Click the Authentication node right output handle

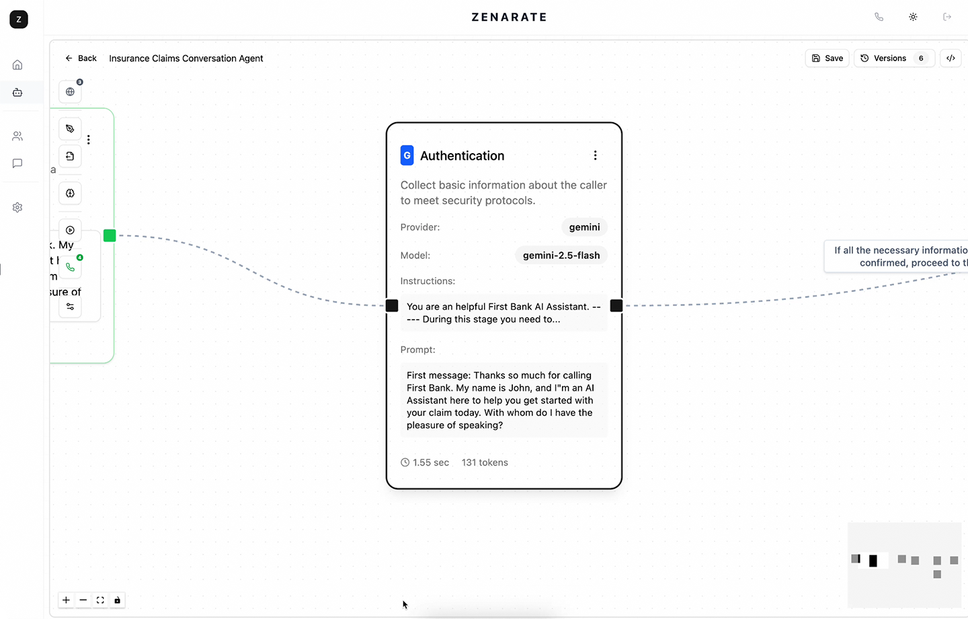click(616, 306)
